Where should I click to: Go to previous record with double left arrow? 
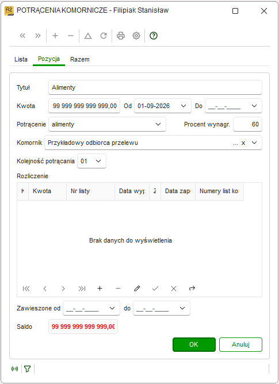point(22,36)
